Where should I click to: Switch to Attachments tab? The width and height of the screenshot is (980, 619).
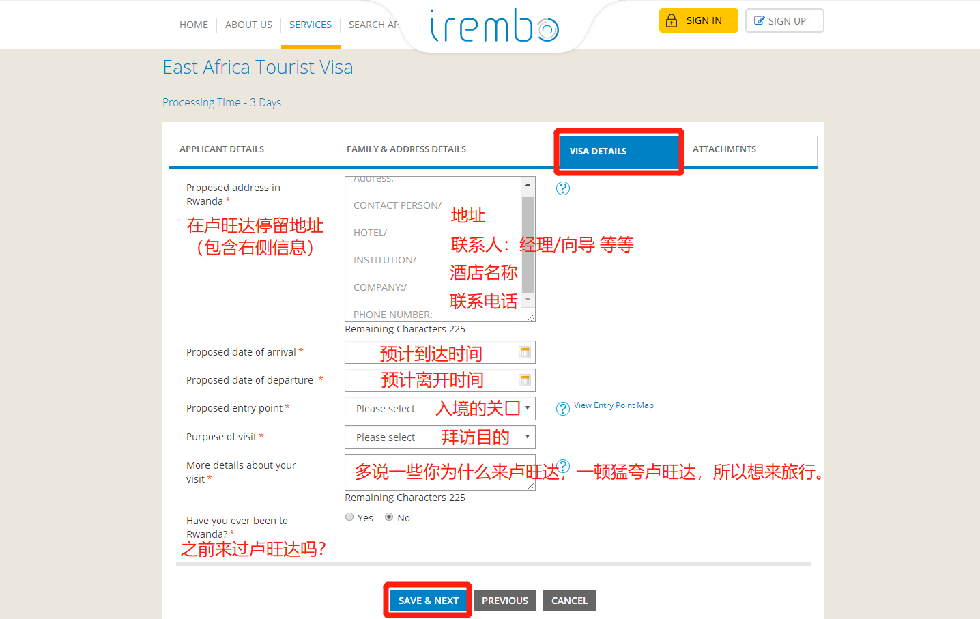pos(724,149)
